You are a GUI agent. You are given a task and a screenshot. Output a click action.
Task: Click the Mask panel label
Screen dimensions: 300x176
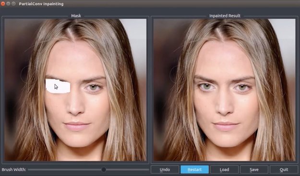tap(76, 16)
